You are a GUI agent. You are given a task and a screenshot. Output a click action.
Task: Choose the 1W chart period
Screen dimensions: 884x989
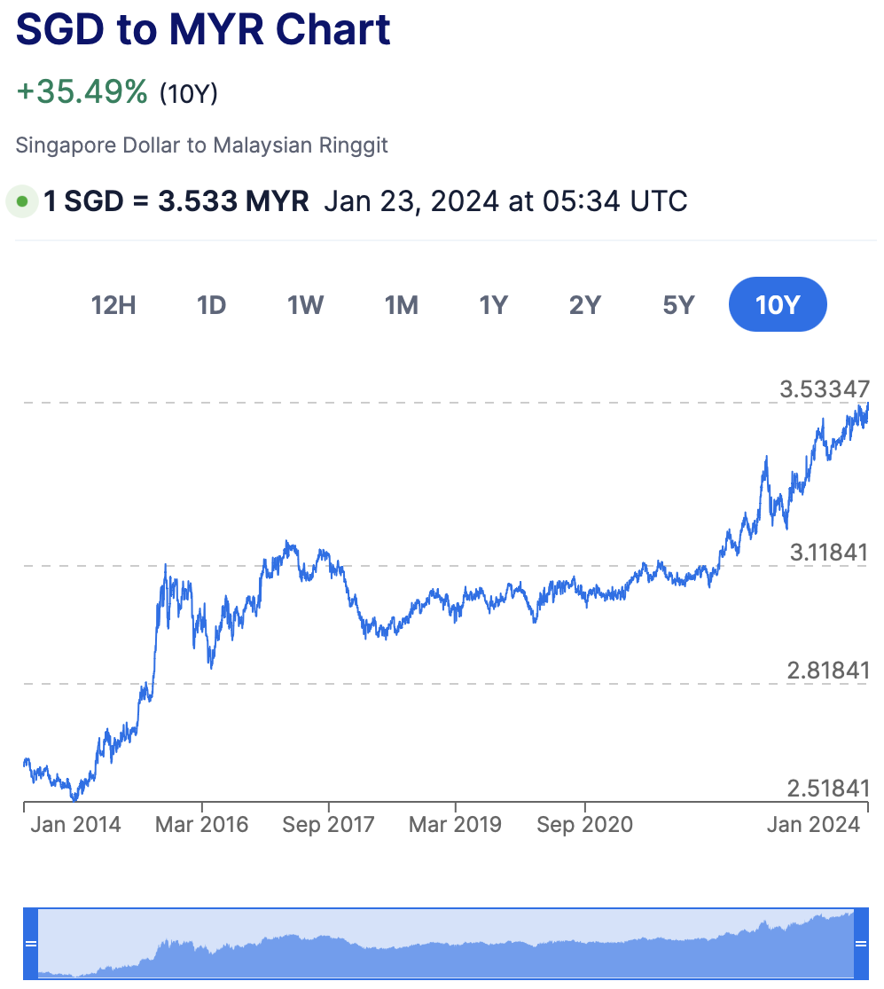[x=305, y=305]
